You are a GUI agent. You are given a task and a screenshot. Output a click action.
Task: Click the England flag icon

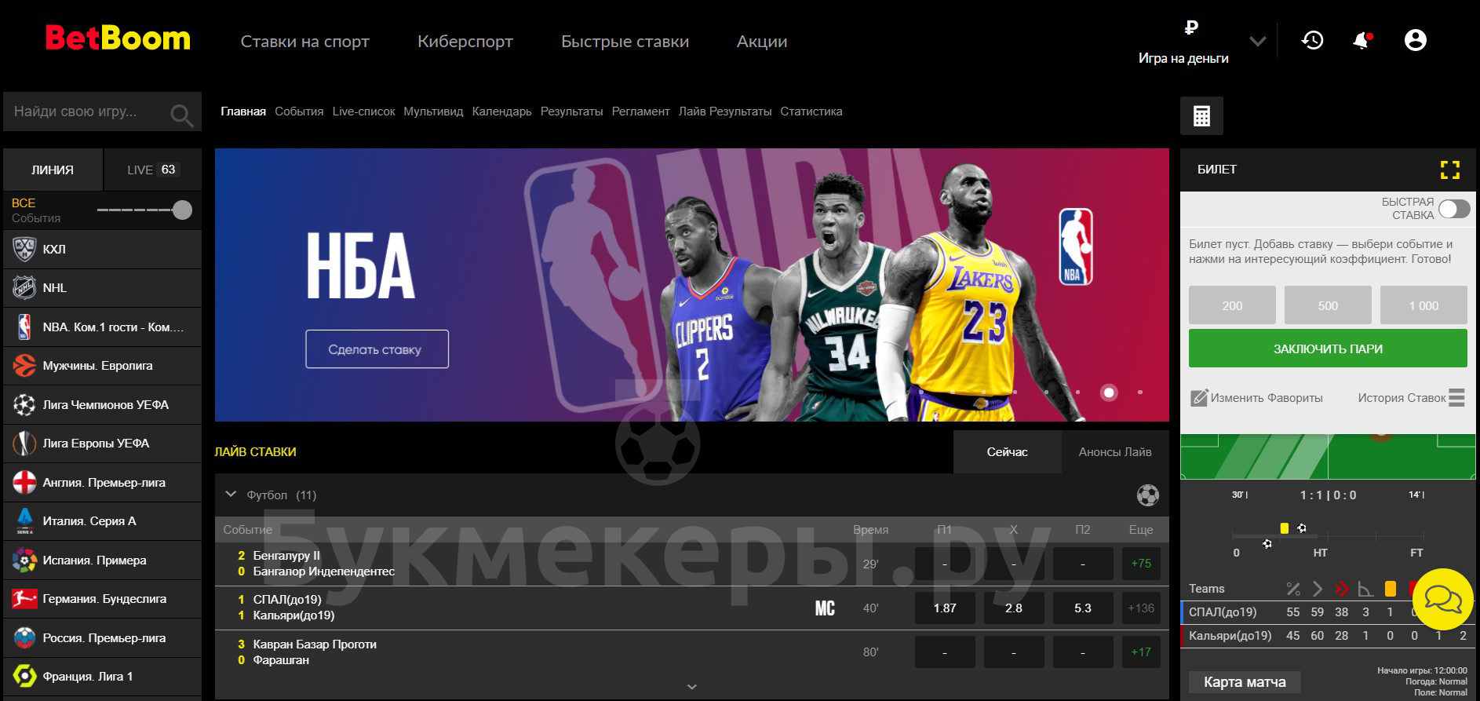pos(24,483)
